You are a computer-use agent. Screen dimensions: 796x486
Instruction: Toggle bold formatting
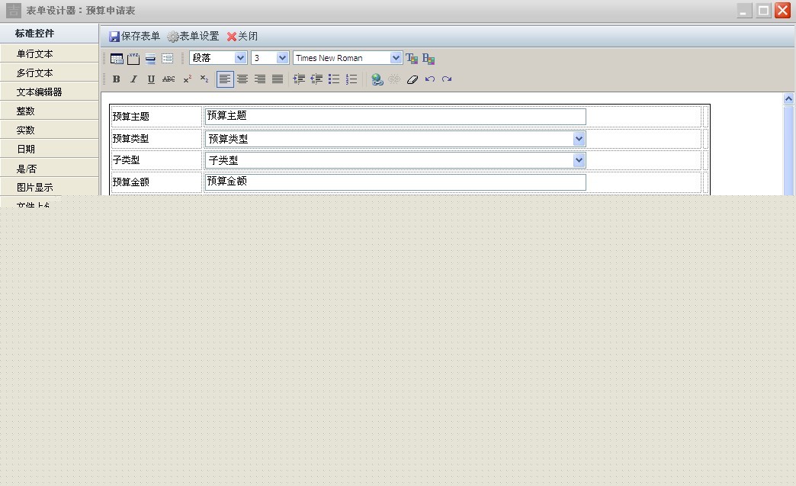[116, 79]
